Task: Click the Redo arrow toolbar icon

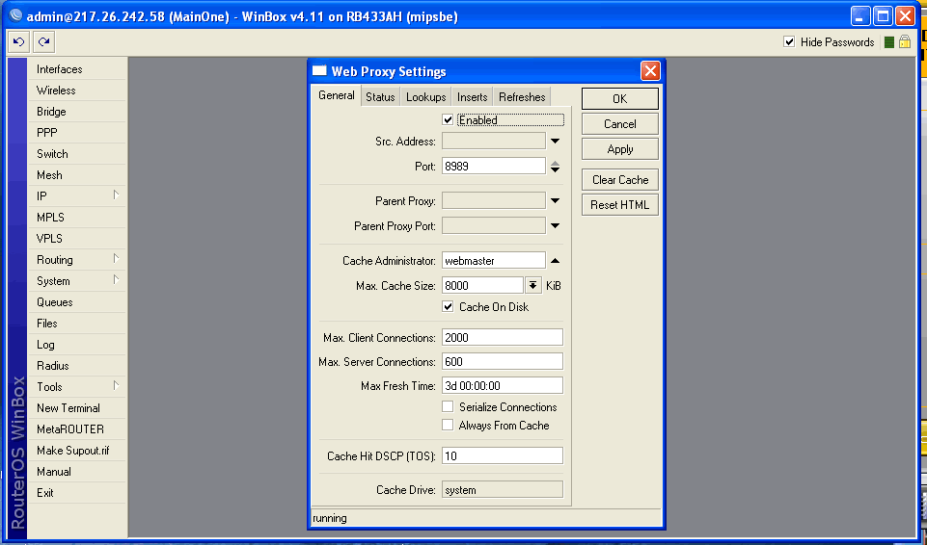Action: 43,41
